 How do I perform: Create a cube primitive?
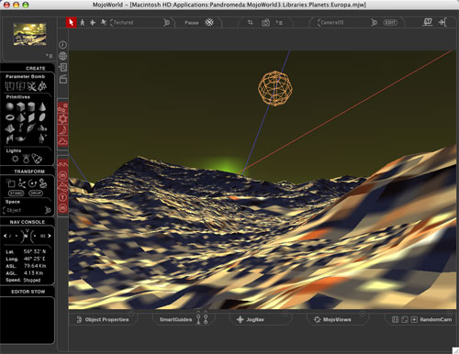[20, 106]
